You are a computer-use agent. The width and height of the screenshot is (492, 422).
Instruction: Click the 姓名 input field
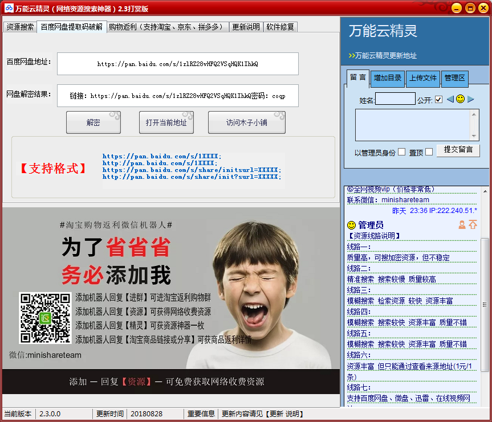[x=395, y=99]
